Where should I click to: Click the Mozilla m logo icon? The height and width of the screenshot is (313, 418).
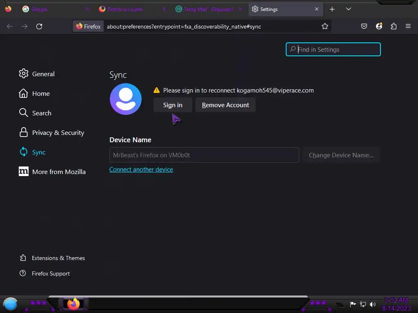click(x=23, y=172)
